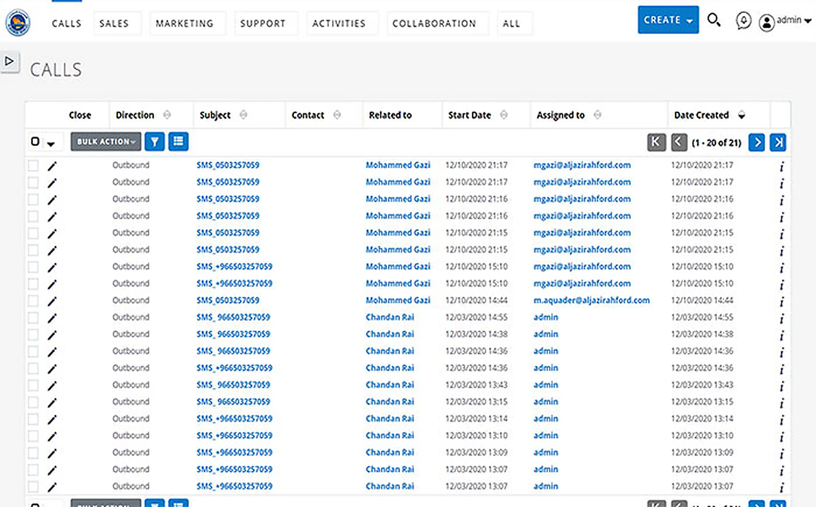Click the filter funnel icon

point(155,142)
